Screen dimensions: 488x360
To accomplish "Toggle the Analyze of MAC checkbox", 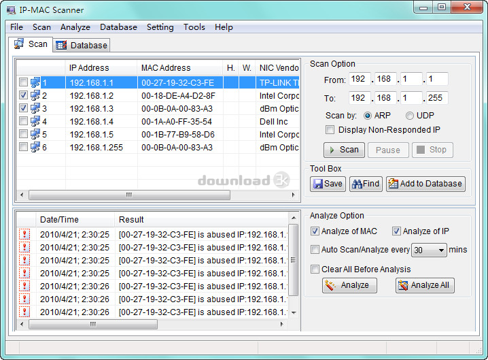I will [315, 231].
